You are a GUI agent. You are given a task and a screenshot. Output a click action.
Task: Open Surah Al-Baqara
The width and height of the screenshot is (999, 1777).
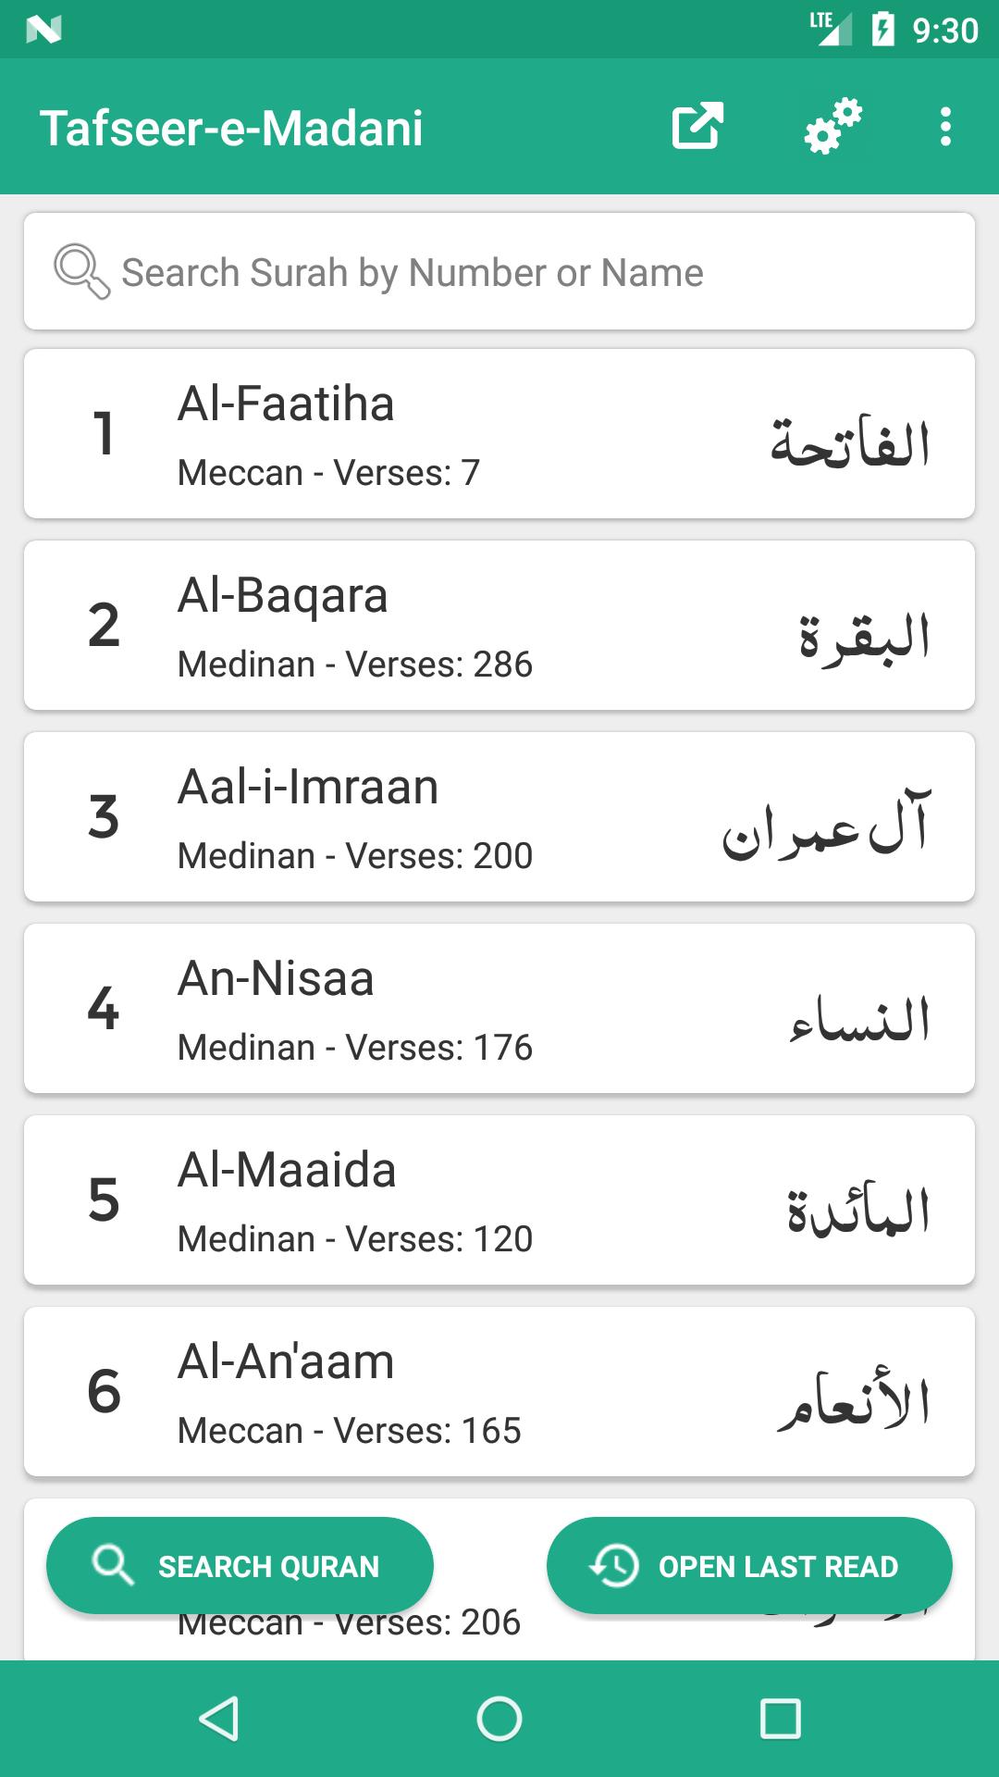tap(499, 625)
